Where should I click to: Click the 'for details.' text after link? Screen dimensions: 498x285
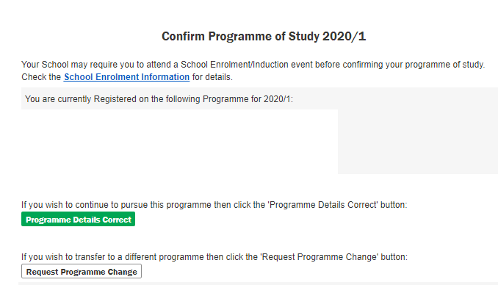coord(212,77)
